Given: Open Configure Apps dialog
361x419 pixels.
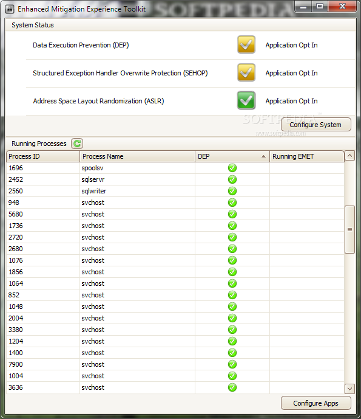Looking at the screenshot, I should point(316,403).
